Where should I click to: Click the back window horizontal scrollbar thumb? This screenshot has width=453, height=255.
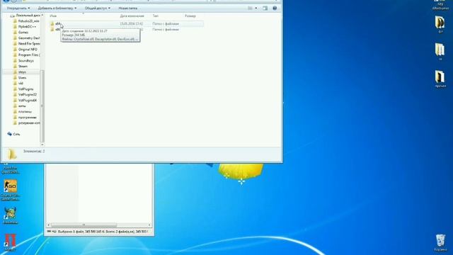84,225
